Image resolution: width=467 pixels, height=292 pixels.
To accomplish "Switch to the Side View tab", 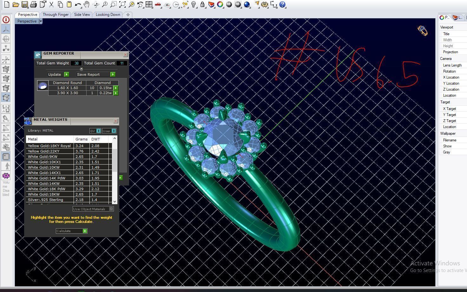I will 82,15.
